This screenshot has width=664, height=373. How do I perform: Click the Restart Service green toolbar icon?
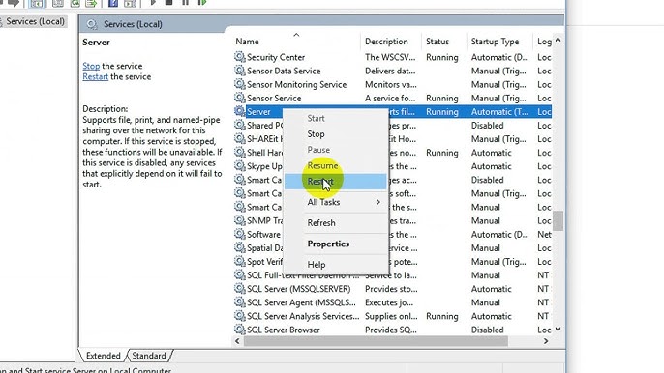(x=202, y=3)
